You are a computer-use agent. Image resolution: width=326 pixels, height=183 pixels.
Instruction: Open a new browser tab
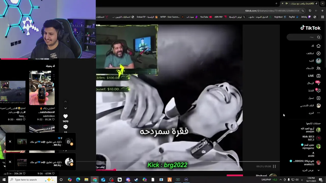276,3
